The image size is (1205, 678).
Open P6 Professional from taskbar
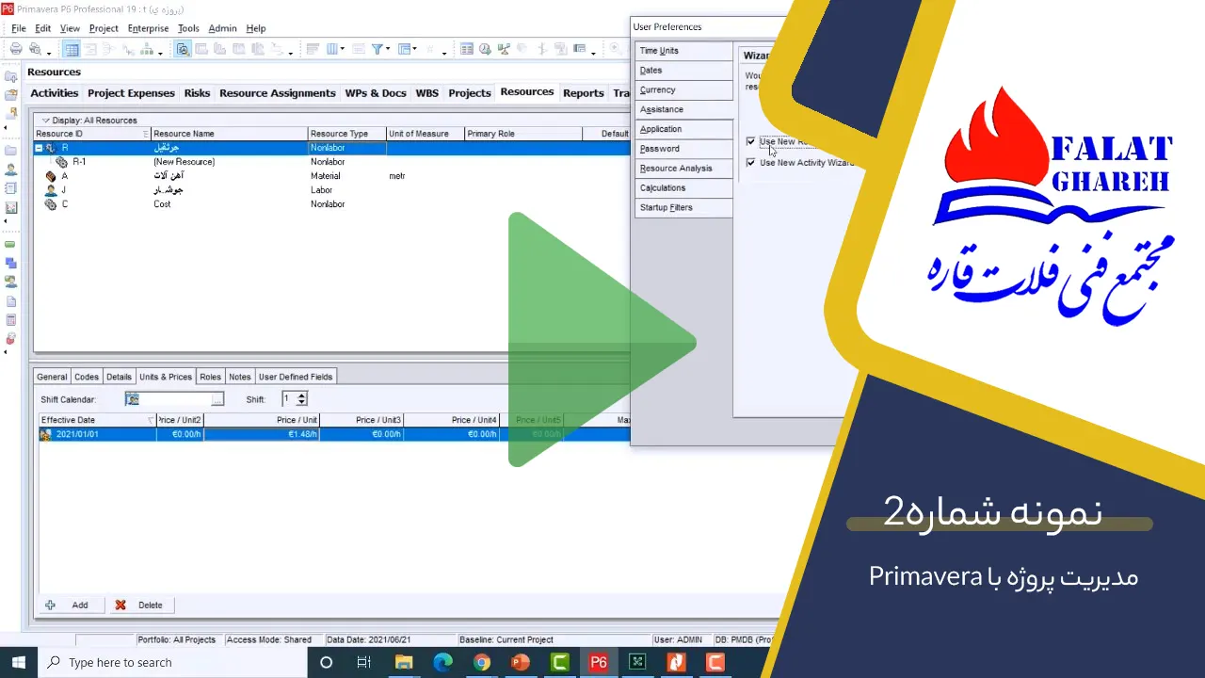tap(599, 662)
